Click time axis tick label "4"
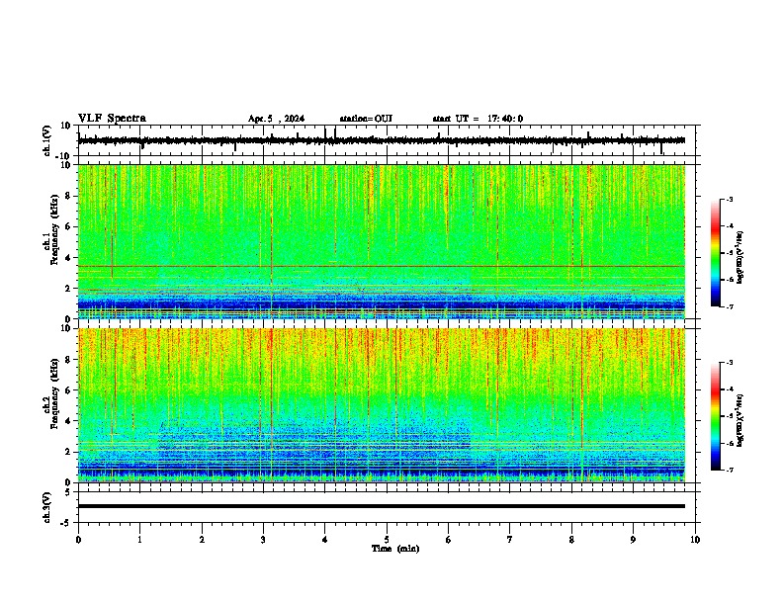783x605 pixels. tap(325, 540)
